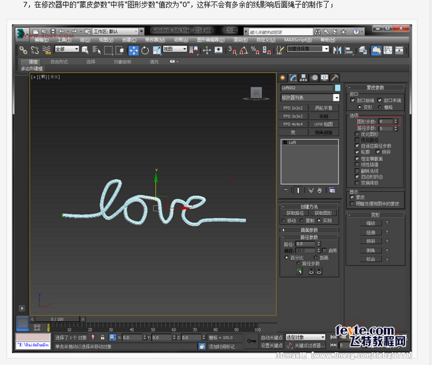
Task: Enable the 优化图形 checkbox
Action: pyautogui.click(x=357, y=134)
